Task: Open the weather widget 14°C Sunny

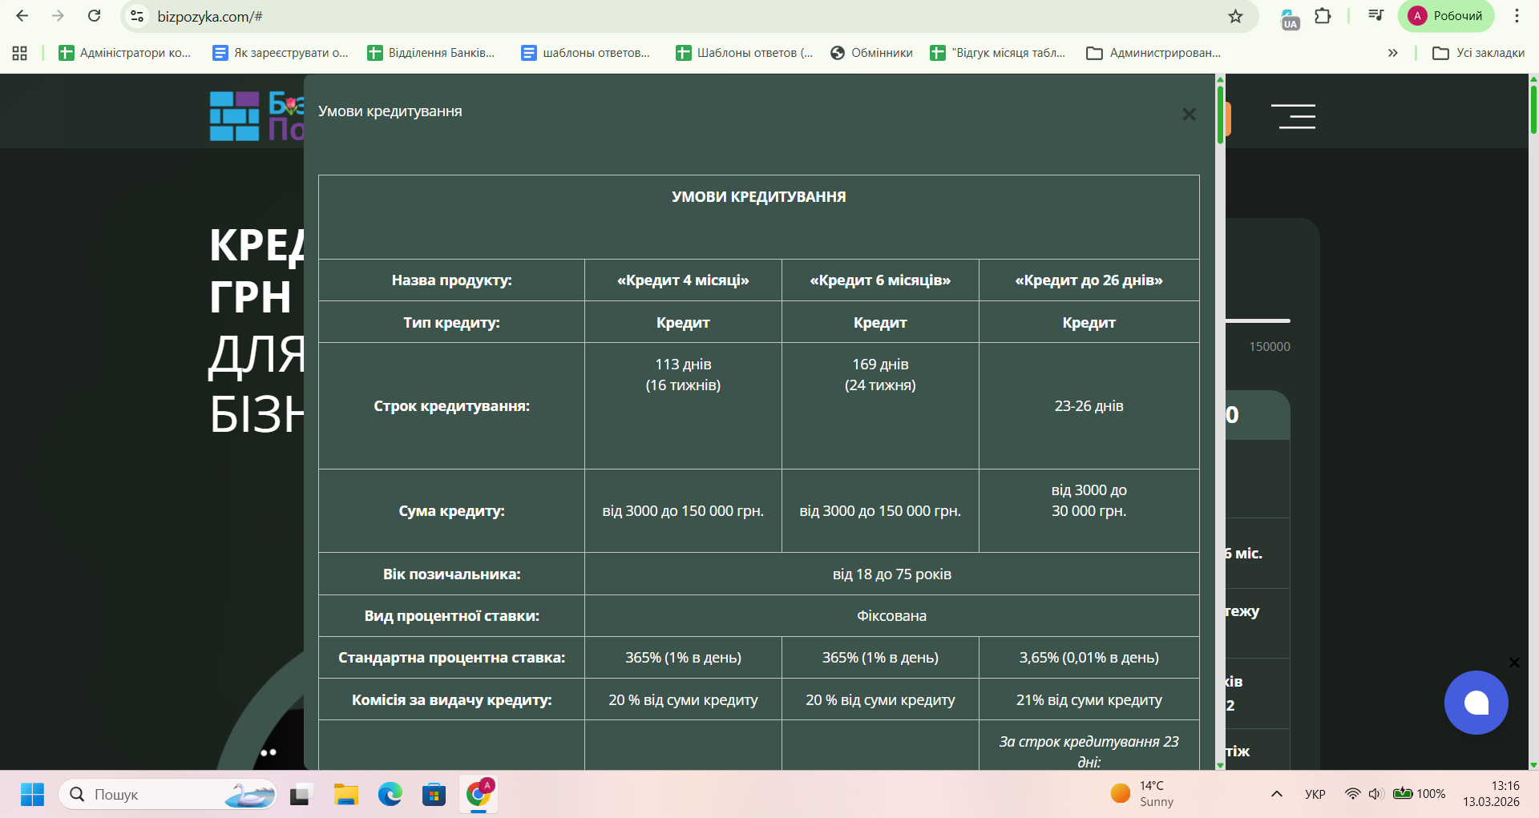Action: click(1143, 794)
